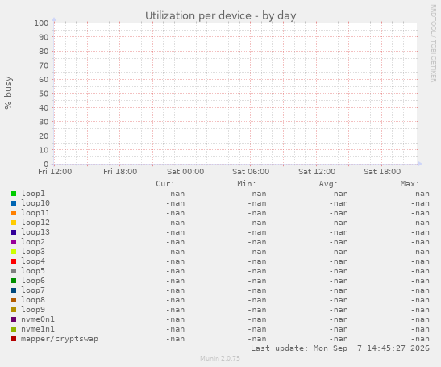This screenshot has width=441, height=367.
Task: Click the Sat 12:00 time axis label
Action: (x=317, y=171)
